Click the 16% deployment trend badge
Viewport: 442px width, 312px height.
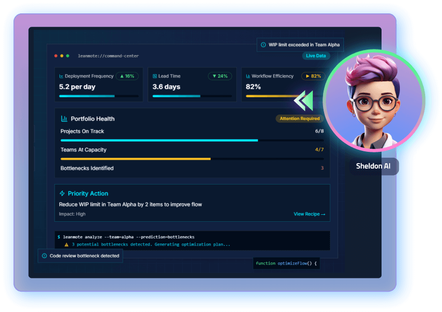127,76
